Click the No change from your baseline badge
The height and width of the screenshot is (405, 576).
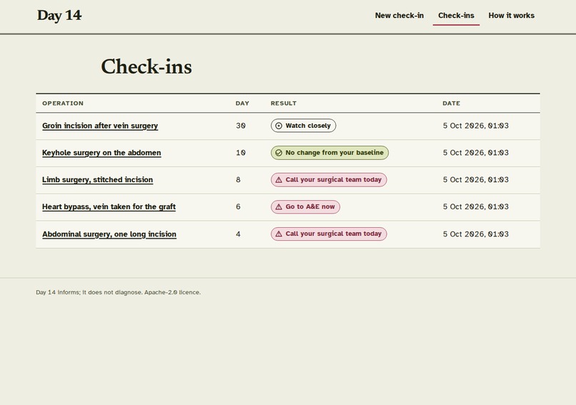[329, 153]
